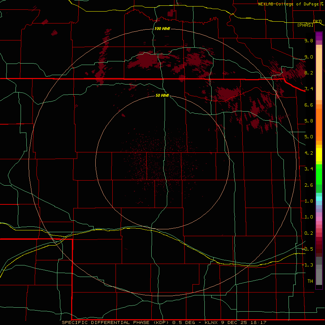Click the 1.8 value on the color scale
325x325 pixels.
click(x=309, y=201)
